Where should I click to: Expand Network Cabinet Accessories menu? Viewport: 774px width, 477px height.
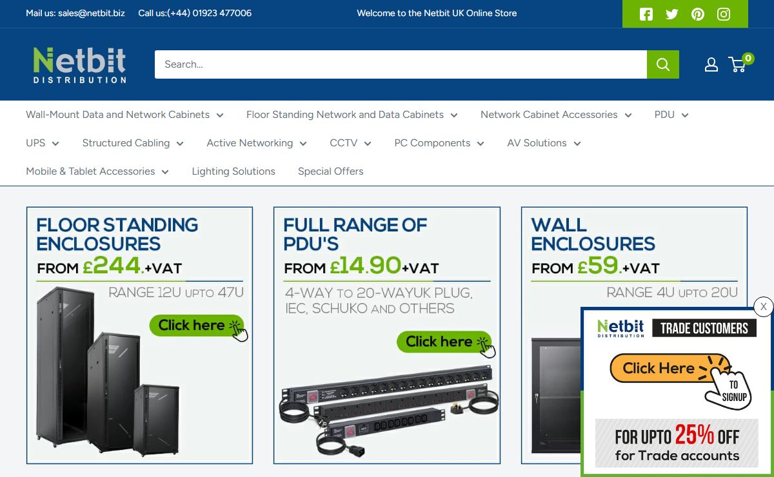pyautogui.click(x=556, y=115)
